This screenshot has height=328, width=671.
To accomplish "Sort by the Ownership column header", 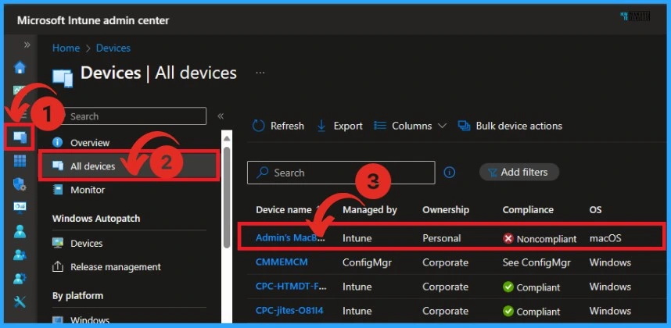I will tap(446, 210).
